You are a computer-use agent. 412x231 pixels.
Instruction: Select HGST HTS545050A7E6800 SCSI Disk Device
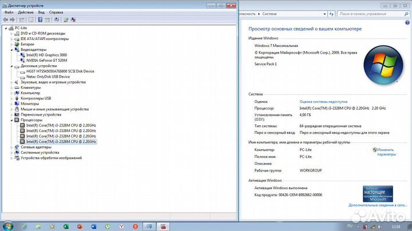tap(60, 71)
